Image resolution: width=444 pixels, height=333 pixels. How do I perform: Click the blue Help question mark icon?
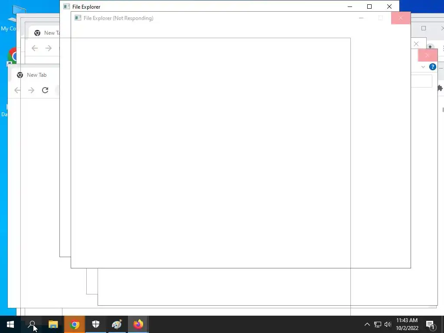432,67
